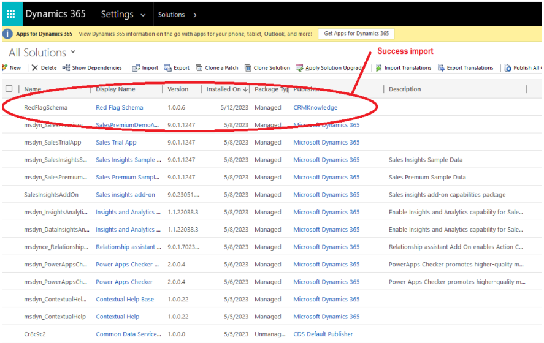
Task: Select the msdynce_Relationship... name cell
Action: click(x=56, y=247)
